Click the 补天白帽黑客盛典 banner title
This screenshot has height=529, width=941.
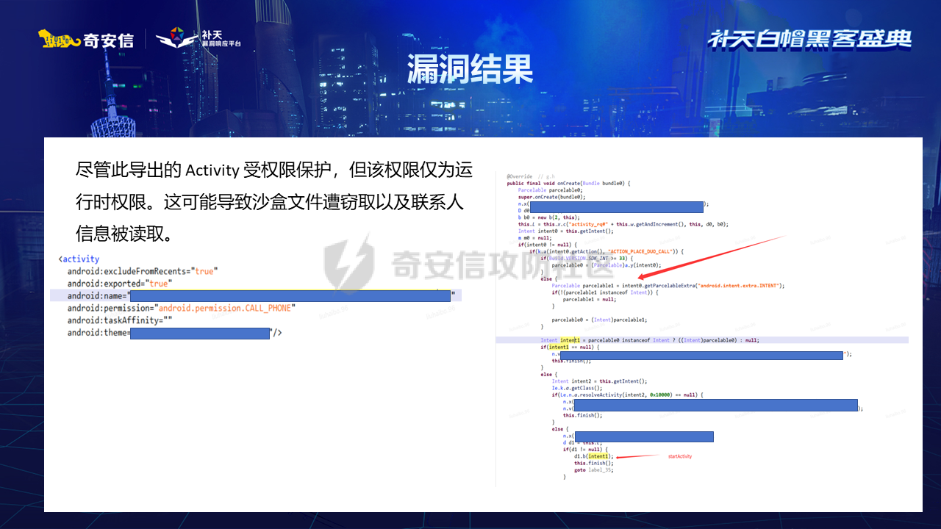pyautogui.click(x=809, y=39)
